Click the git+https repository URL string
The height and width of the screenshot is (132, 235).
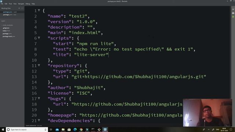coord(139,77)
